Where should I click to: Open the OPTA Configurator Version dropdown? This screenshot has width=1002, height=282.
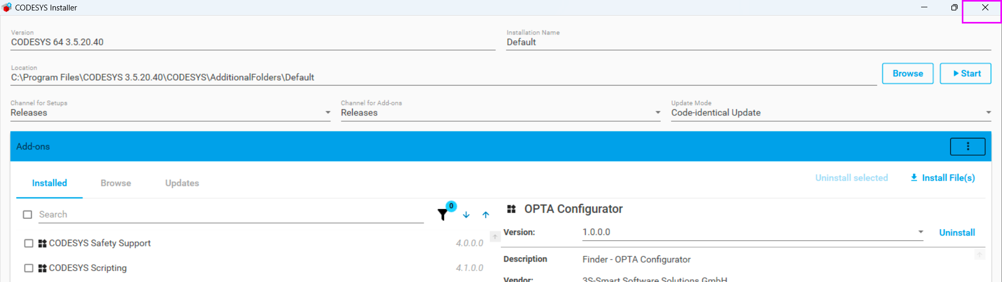tap(753, 232)
